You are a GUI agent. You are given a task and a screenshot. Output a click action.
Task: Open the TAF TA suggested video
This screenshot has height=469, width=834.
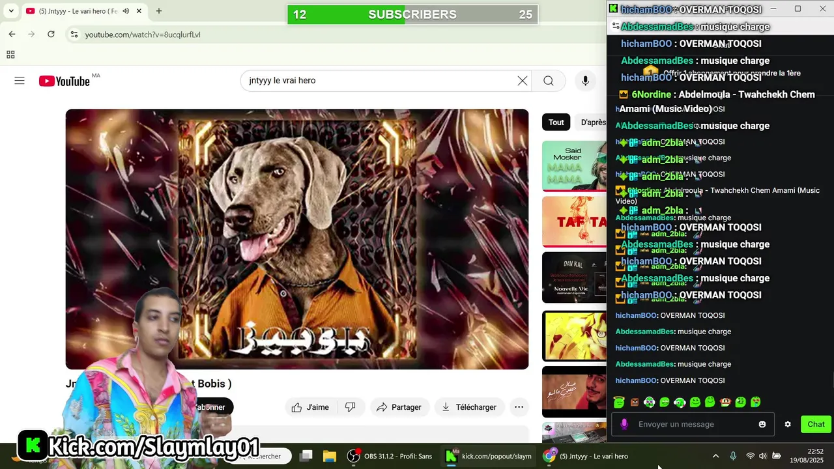click(x=574, y=221)
